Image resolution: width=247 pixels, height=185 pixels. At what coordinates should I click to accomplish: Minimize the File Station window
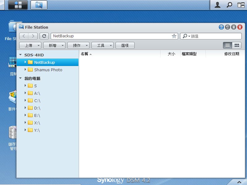pyautogui.click(x=228, y=27)
